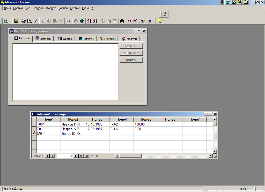Open the Вставка menu
Viewport: 265px width, 192px height.
[38, 8]
